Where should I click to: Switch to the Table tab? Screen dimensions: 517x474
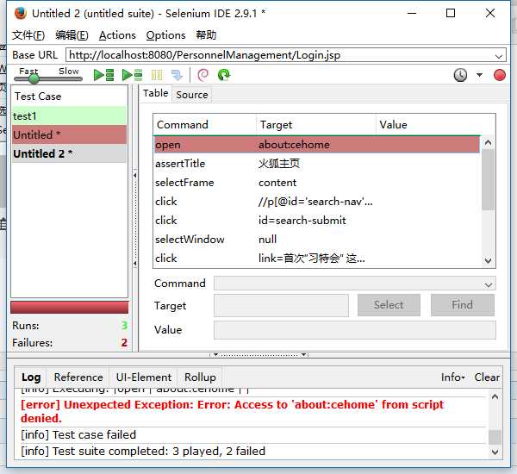coord(155,93)
